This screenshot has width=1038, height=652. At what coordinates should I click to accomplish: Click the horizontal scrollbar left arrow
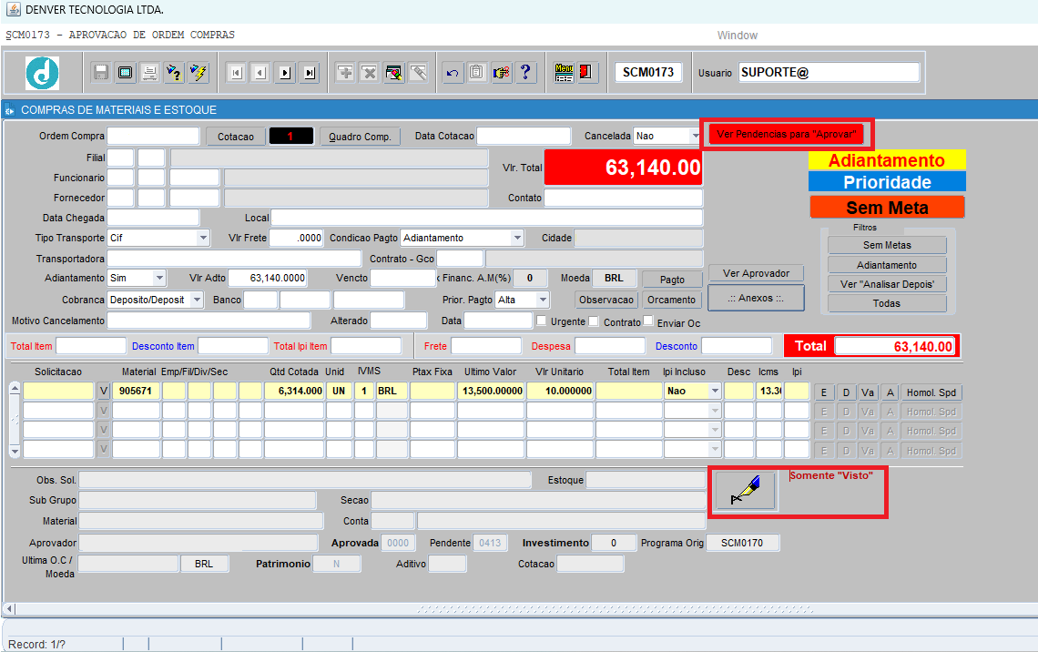(9, 608)
